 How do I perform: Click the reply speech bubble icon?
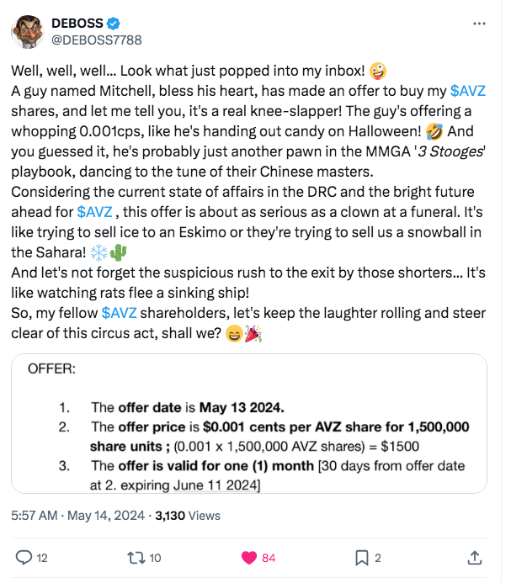pyautogui.click(x=24, y=557)
